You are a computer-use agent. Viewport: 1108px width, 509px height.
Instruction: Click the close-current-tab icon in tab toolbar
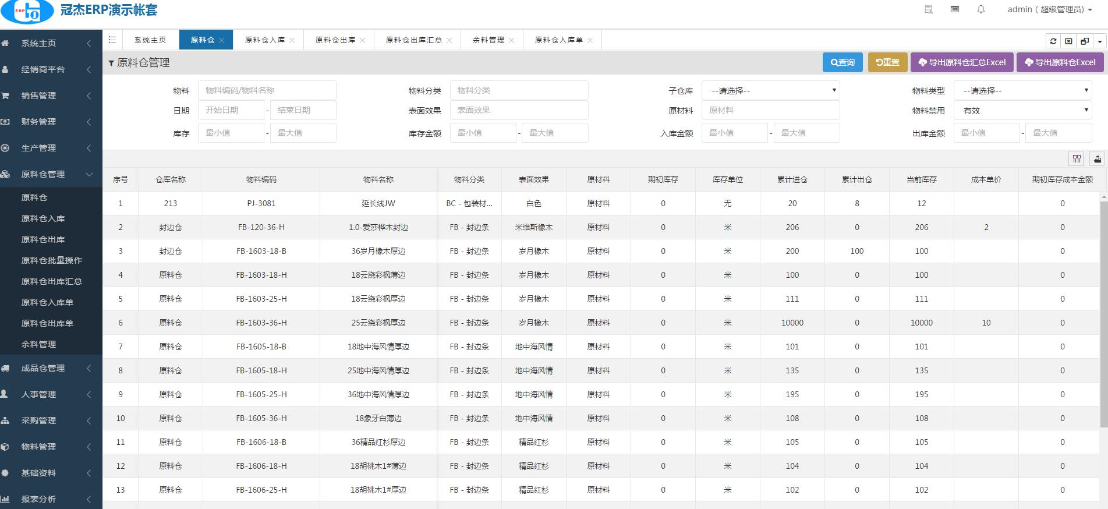[x=1068, y=41]
